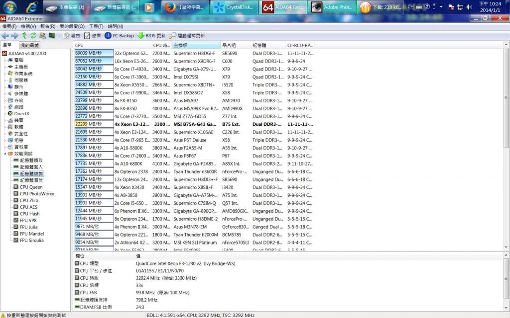This screenshot has height=318, width=510.
Task: Select 安全性 security tree node
Action: pos(17,134)
